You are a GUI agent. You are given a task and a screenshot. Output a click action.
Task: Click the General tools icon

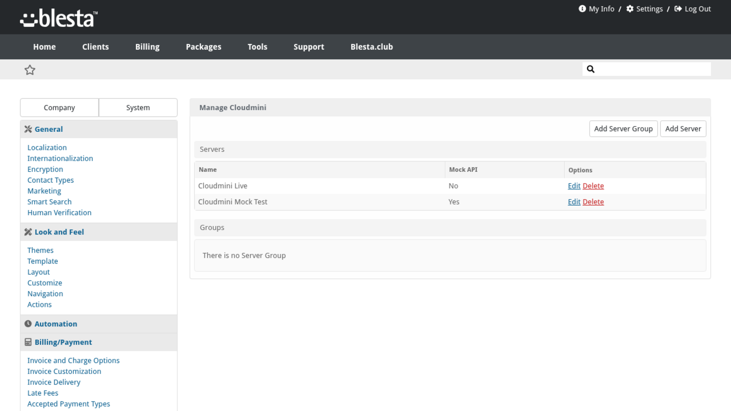[x=28, y=129]
